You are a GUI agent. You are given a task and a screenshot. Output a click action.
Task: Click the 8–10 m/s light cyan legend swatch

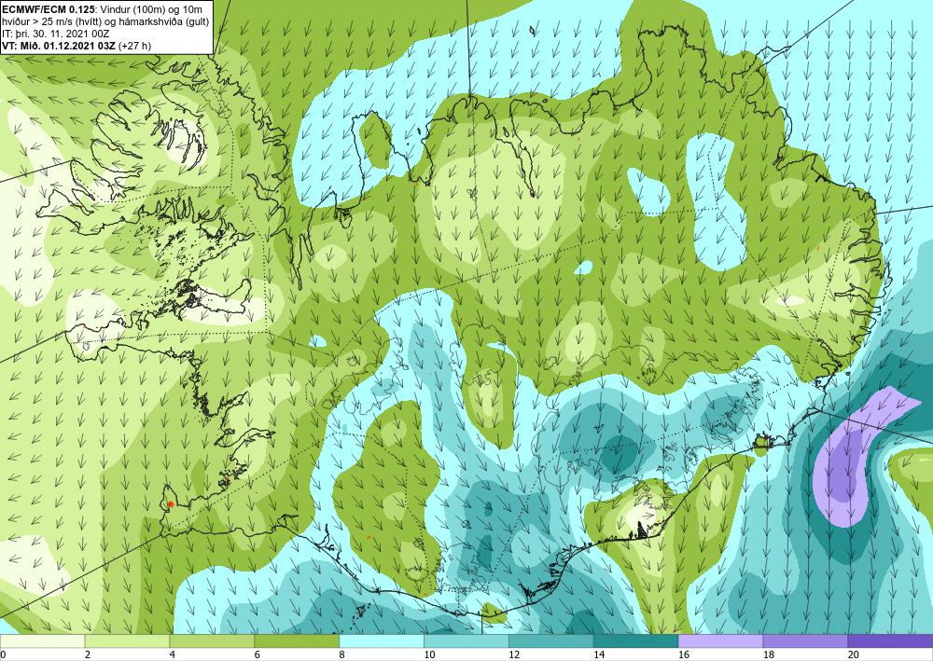click(x=382, y=640)
